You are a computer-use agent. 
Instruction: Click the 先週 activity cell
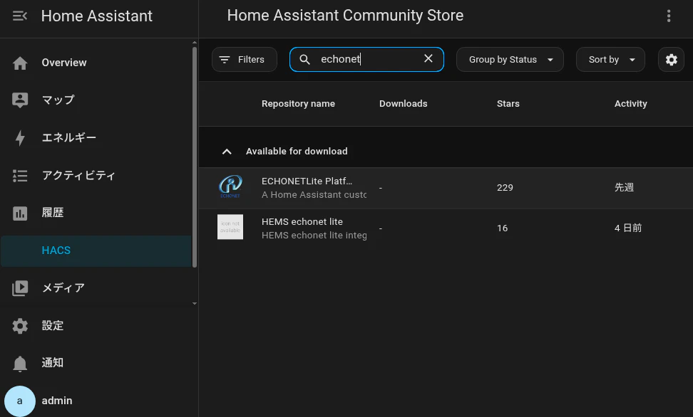click(624, 188)
